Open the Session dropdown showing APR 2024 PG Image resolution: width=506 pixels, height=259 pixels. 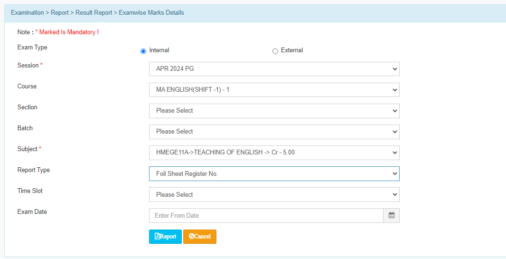coord(274,69)
